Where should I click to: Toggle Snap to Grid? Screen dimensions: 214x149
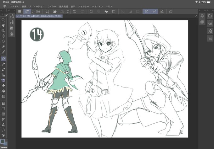pyautogui.click(x=162, y=11)
